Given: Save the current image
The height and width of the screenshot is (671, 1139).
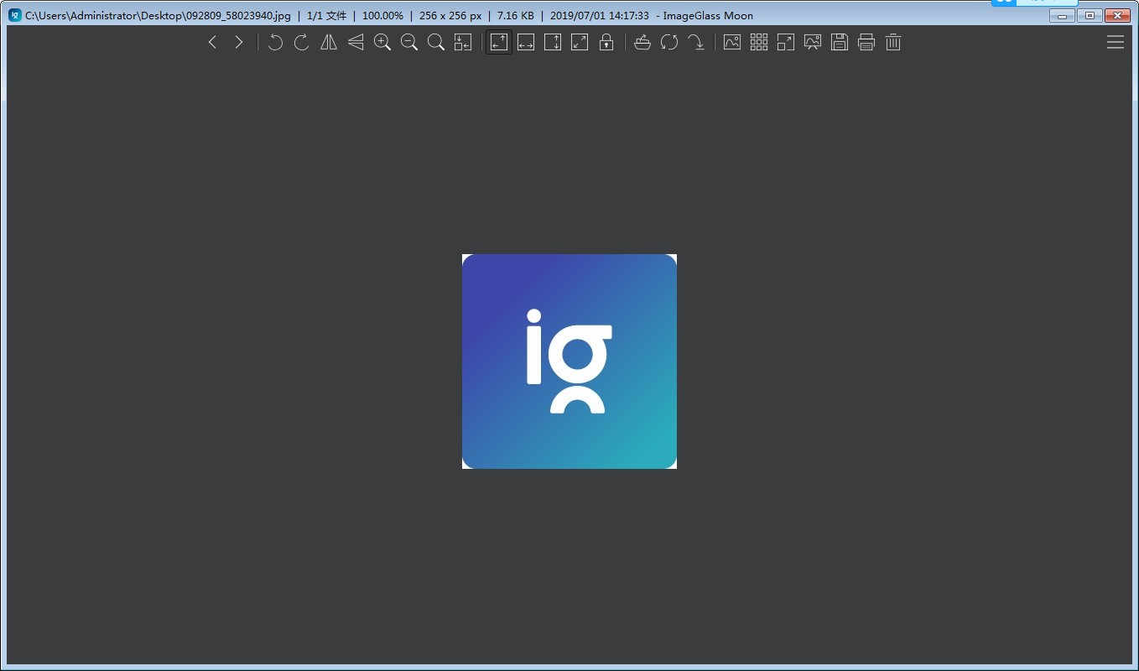Looking at the screenshot, I should (x=840, y=42).
